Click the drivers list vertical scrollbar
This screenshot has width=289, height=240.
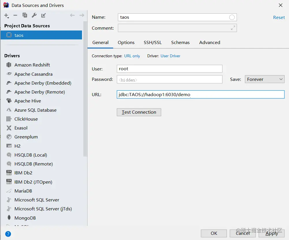click(x=85, y=89)
